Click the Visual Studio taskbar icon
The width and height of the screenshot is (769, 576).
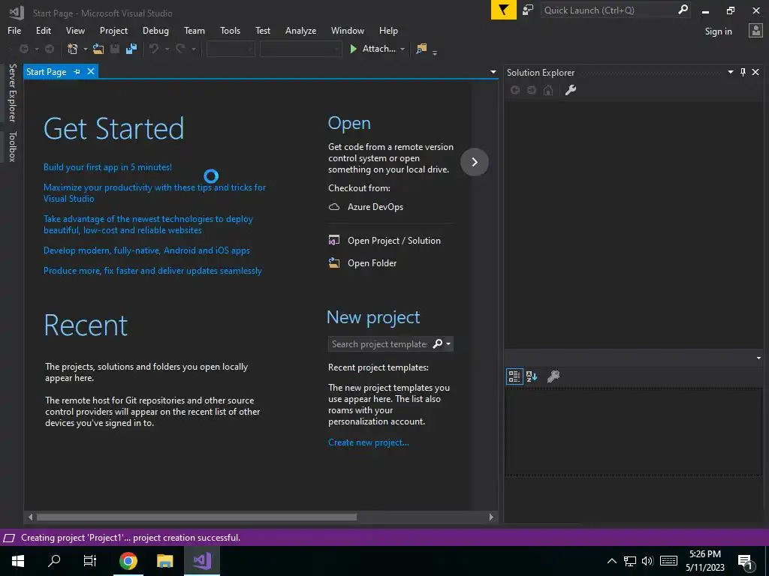(x=201, y=561)
